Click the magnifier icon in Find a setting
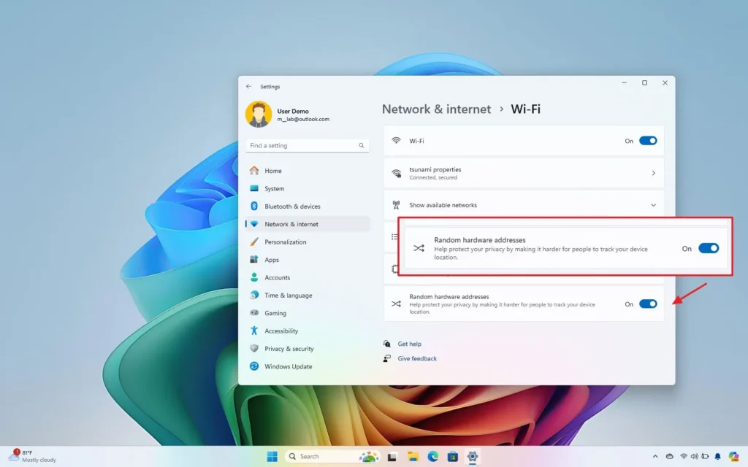Screen dimensions: 748x467 point(361,145)
